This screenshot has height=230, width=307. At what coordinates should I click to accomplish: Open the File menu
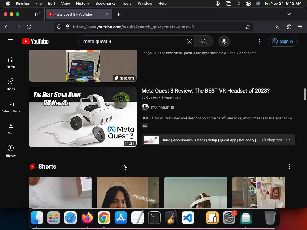[x=39, y=3]
